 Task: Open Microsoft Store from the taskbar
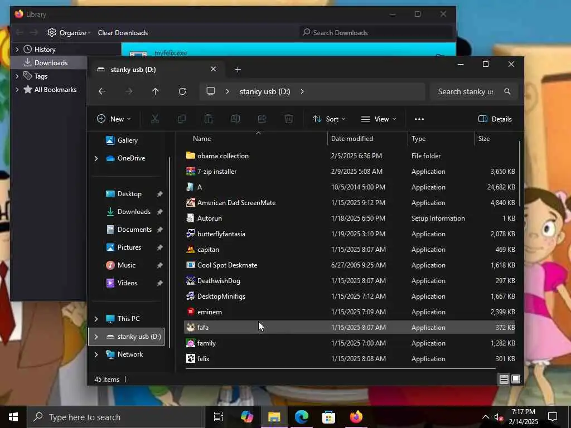click(x=329, y=417)
